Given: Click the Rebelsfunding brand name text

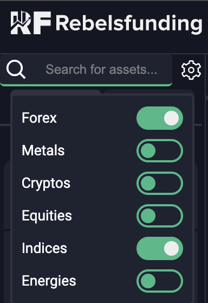Looking at the screenshot, I should pyautogui.click(x=129, y=24).
